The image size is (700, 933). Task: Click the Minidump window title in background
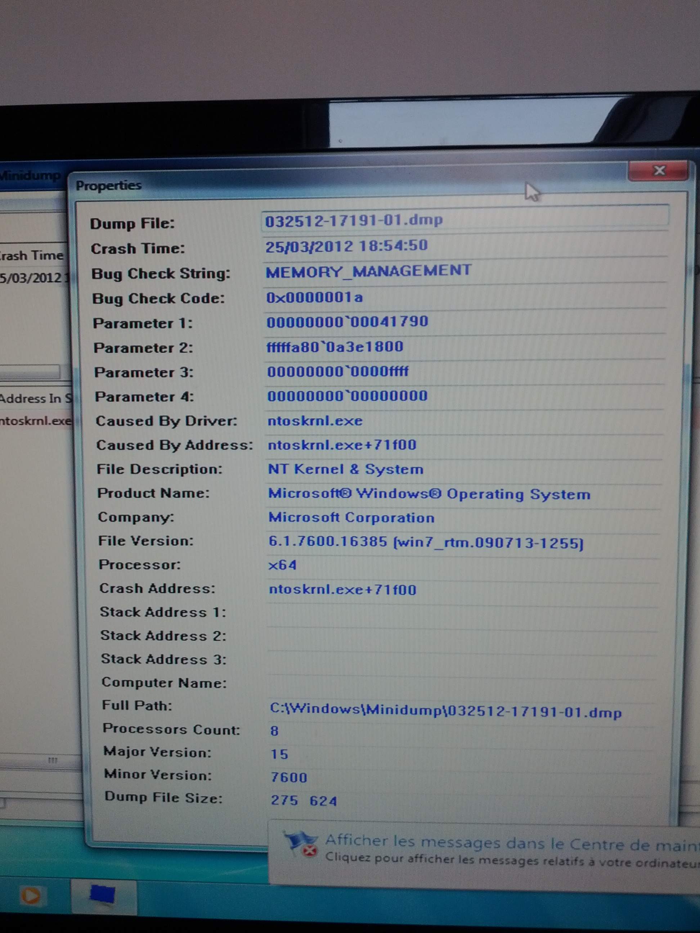30,175
